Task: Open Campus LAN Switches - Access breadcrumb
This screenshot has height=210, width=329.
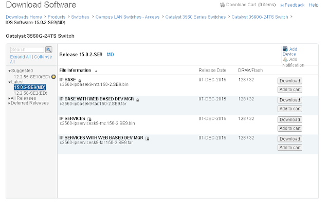Action: (x=127, y=17)
